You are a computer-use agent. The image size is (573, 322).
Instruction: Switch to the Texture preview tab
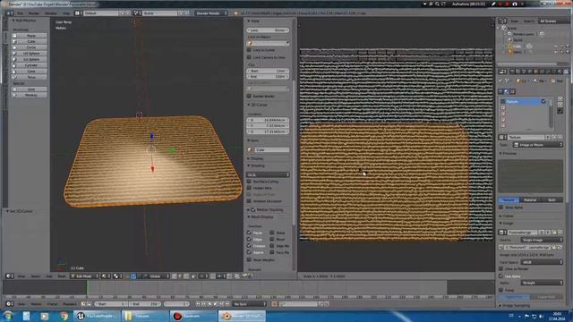(x=509, y=200)
